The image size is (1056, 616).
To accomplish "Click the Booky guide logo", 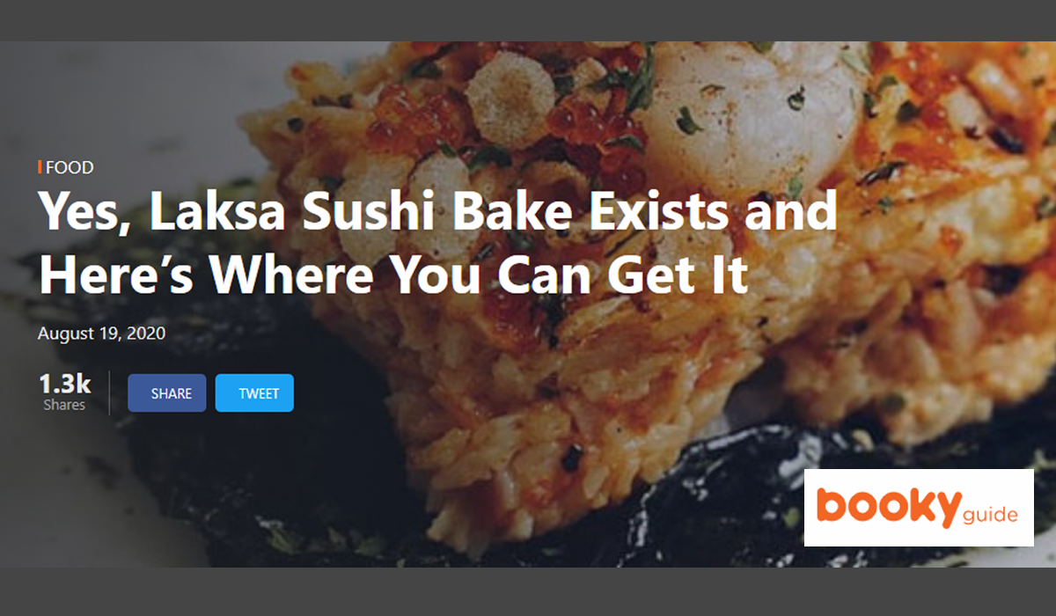I will point(919,508).
